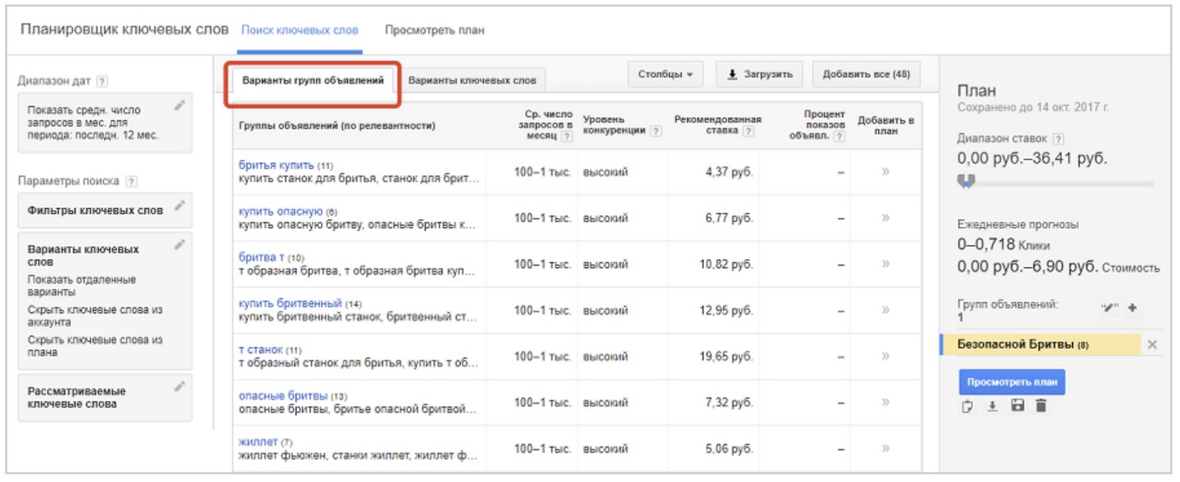1180x482 pixels.
Task: Select the Варианты групп объявлений tab
Action: click(x=313, y=81)
